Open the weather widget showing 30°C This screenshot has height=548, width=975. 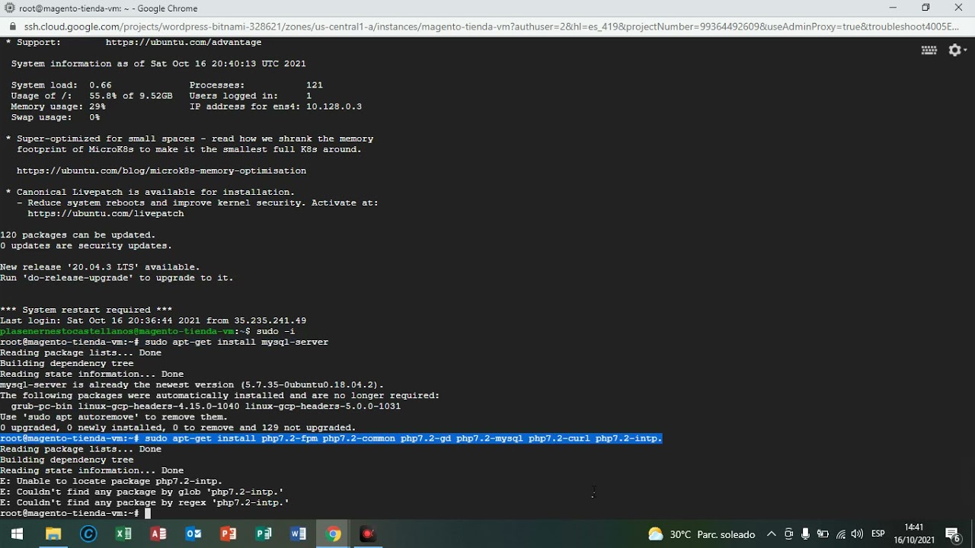702,534
